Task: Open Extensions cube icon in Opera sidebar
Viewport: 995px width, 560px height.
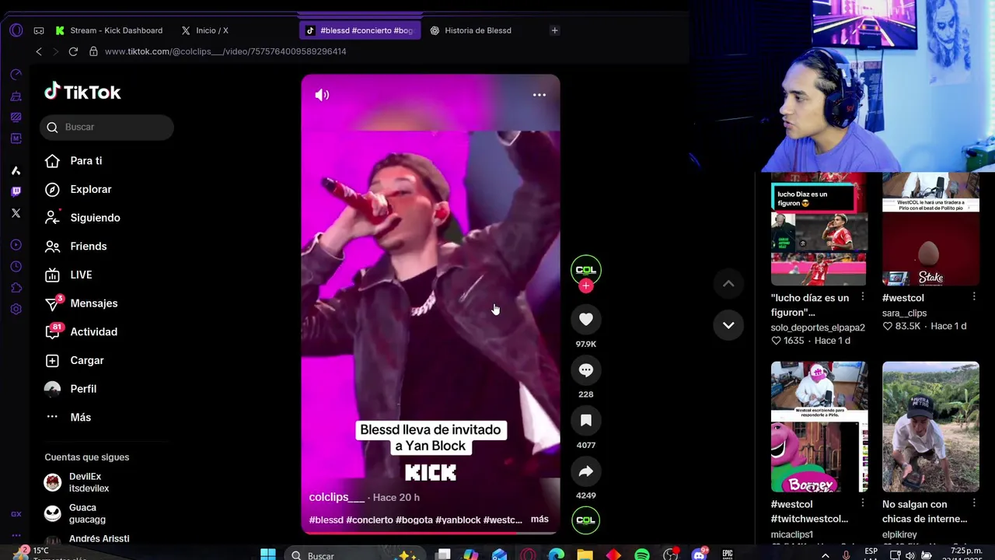Action: (16, 288)
